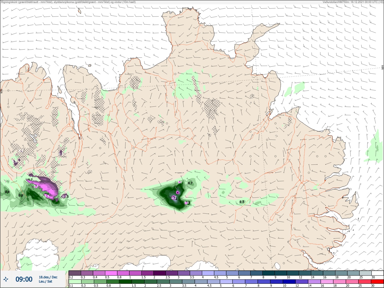The width and height of the screenshot is (384, 288).
Task: Select the snow legend swatch labeled 16
Action: tap(329, 273)
